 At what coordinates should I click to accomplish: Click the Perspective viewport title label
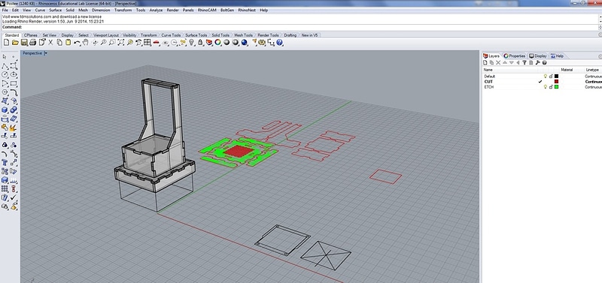click(32, 53)
